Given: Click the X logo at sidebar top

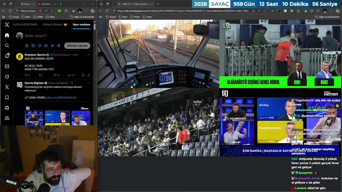Looking at the screenshot, I should point(7,25).
